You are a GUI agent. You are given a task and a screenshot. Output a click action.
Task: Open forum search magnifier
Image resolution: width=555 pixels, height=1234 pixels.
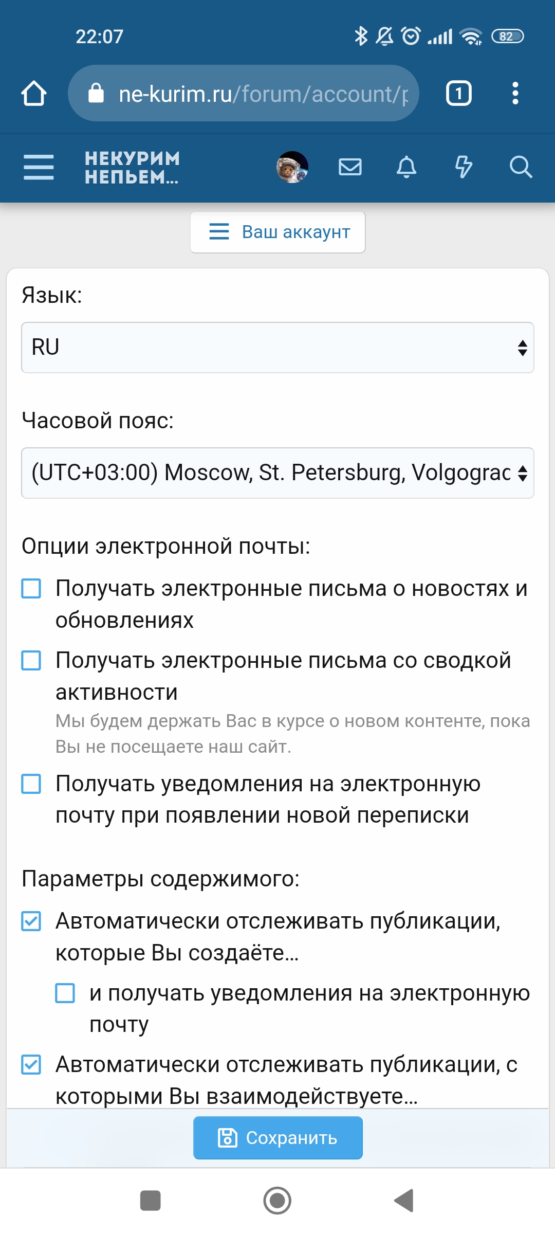pyautogui.click(x=521, y=167)
